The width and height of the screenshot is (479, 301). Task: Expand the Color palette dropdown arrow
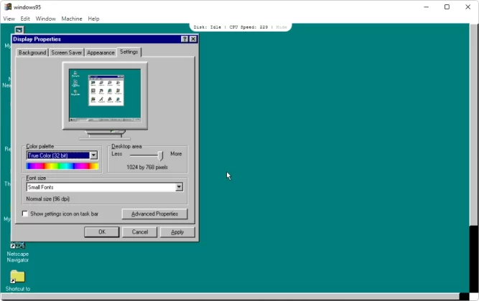point(94,156)
